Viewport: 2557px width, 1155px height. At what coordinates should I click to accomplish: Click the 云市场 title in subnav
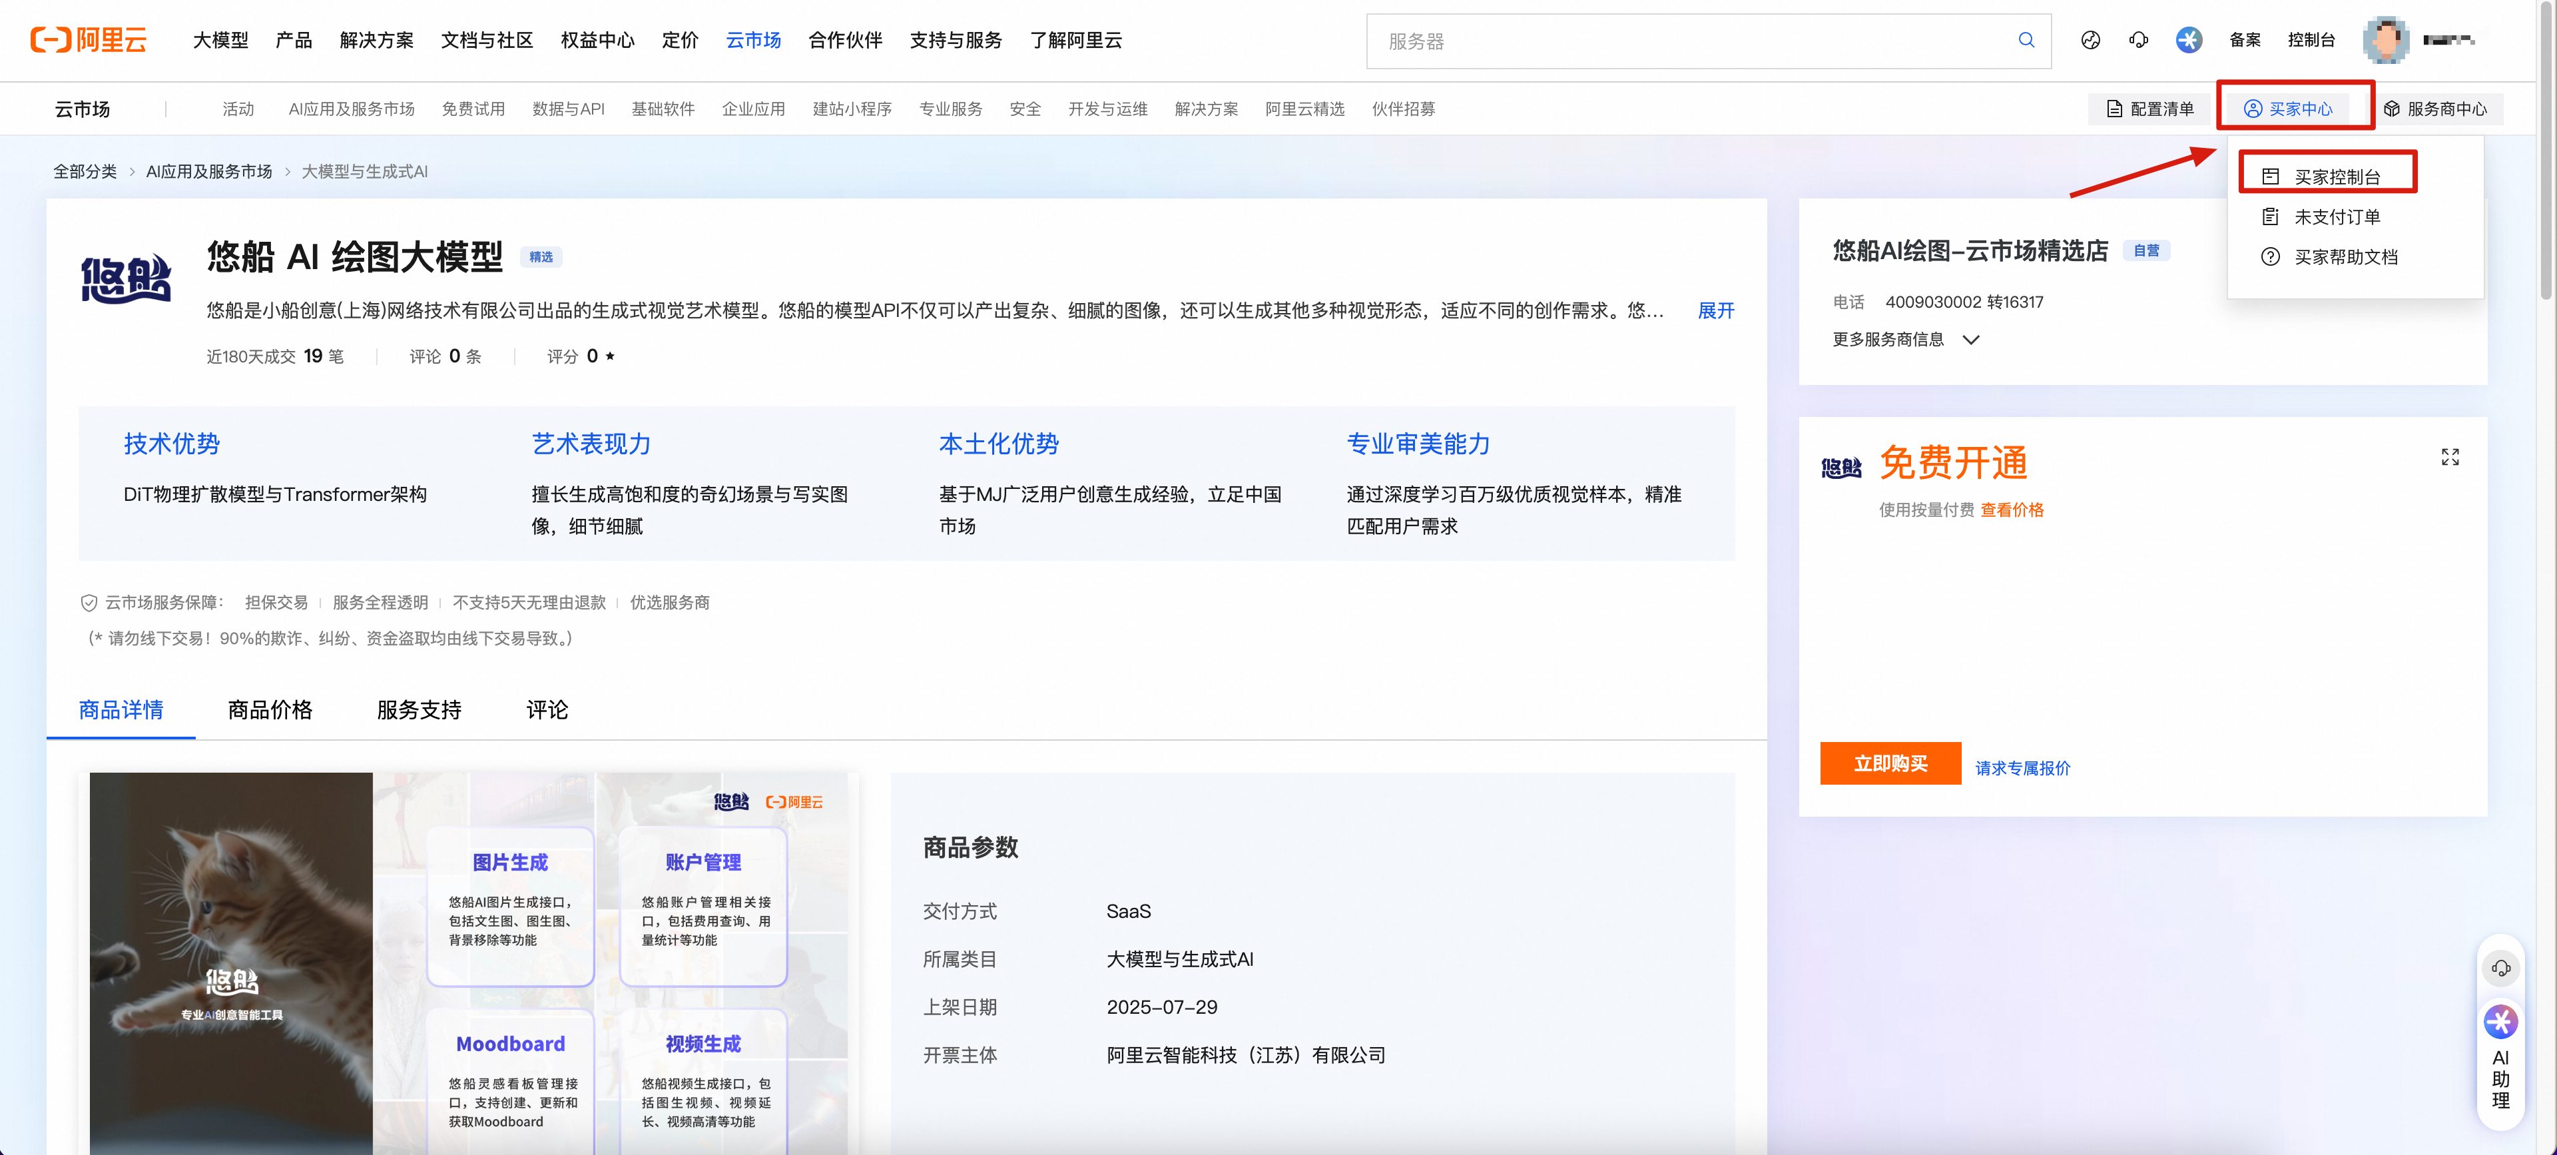pos(83,109)
